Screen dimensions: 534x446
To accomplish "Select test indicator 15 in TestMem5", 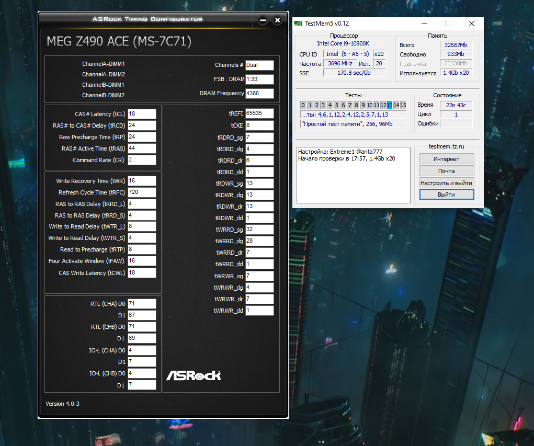I will [x=403, y=105].
